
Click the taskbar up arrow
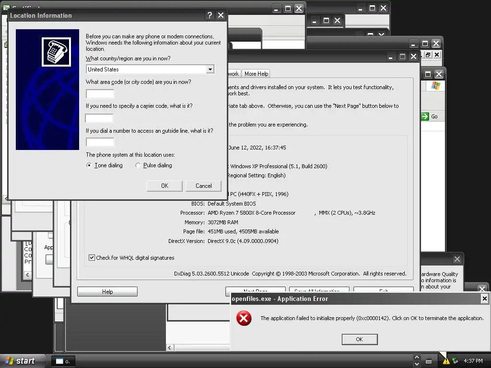(417, 357)
